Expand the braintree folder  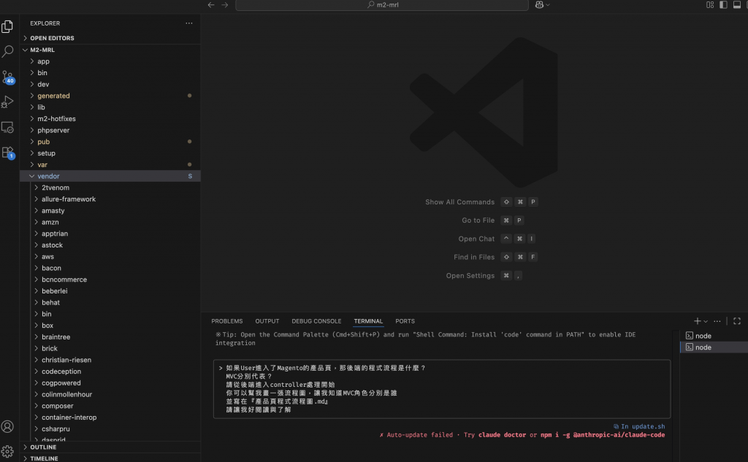[110, 336]
